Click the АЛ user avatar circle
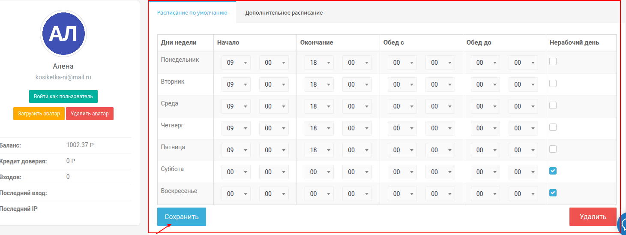The image size is (626, 235). [x=63, y=33]
